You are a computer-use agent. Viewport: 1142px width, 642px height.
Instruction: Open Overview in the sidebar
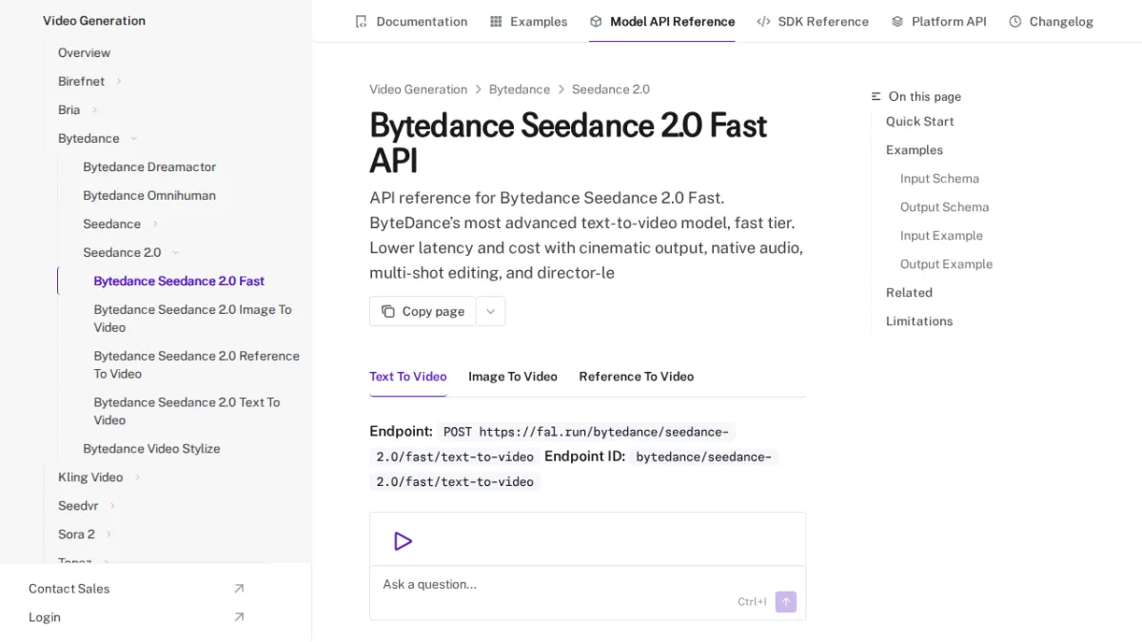point(84,52)
